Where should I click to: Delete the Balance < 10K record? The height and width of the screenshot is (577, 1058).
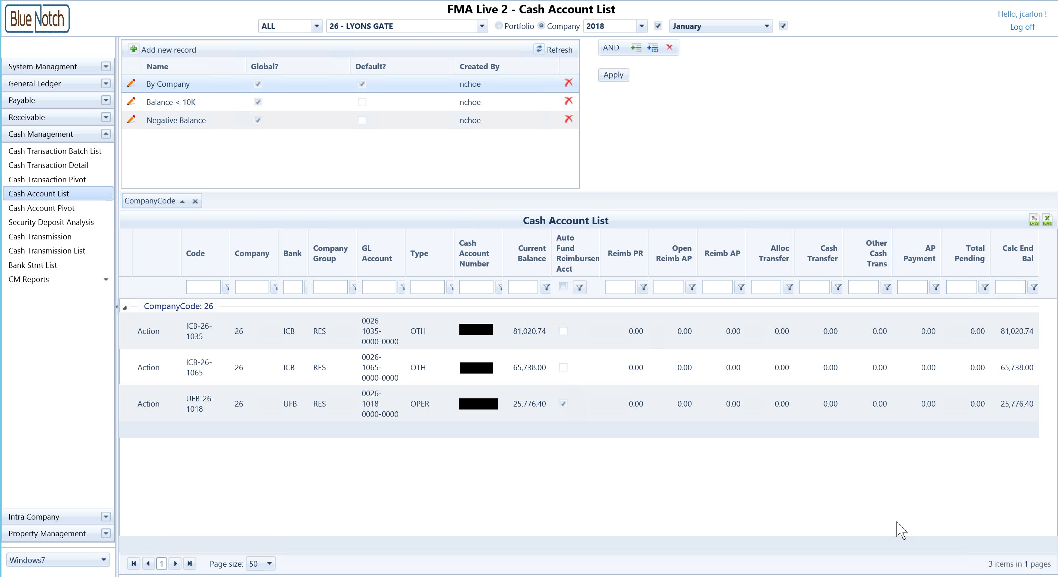tap(568, 101)
